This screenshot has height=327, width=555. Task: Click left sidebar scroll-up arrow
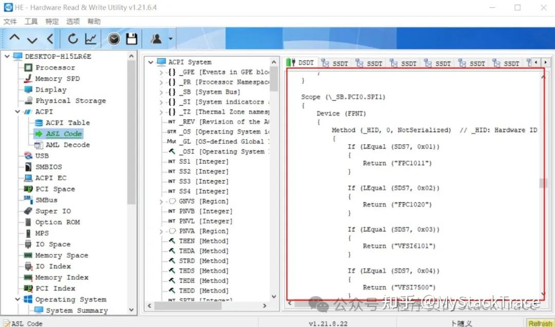132,56
